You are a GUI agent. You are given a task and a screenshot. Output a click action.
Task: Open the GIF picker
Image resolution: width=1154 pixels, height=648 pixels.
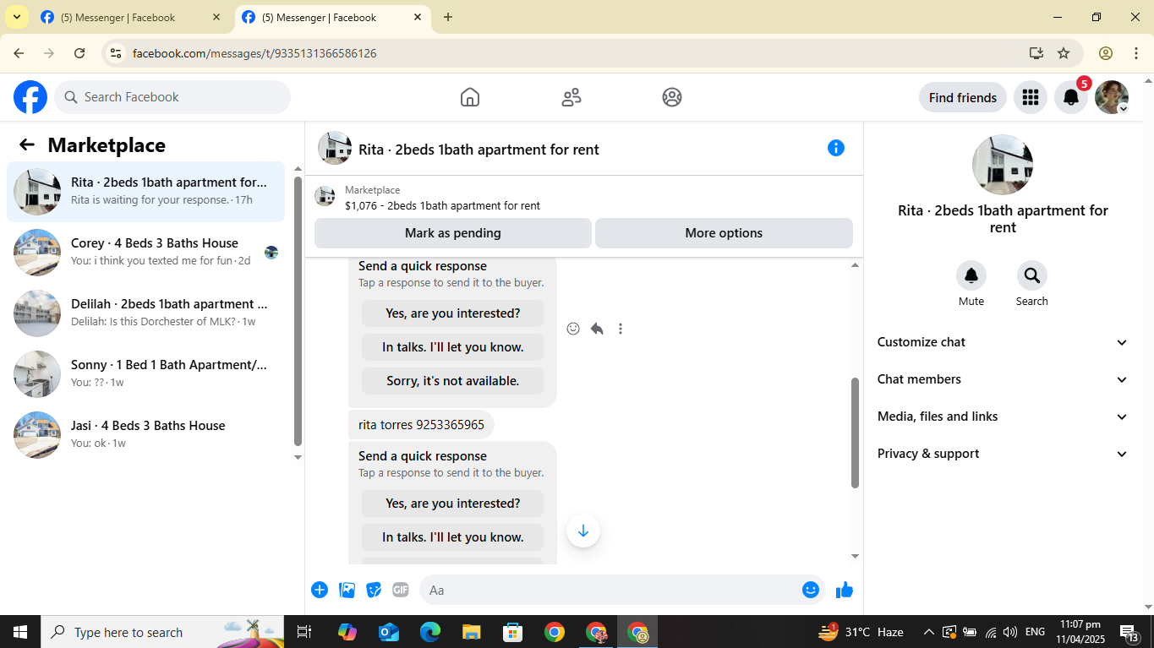click(401, 590)
